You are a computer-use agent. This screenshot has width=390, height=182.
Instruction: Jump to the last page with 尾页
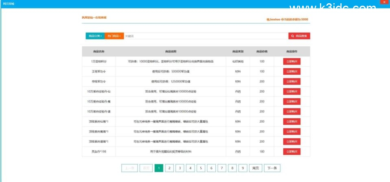(255, 168)
